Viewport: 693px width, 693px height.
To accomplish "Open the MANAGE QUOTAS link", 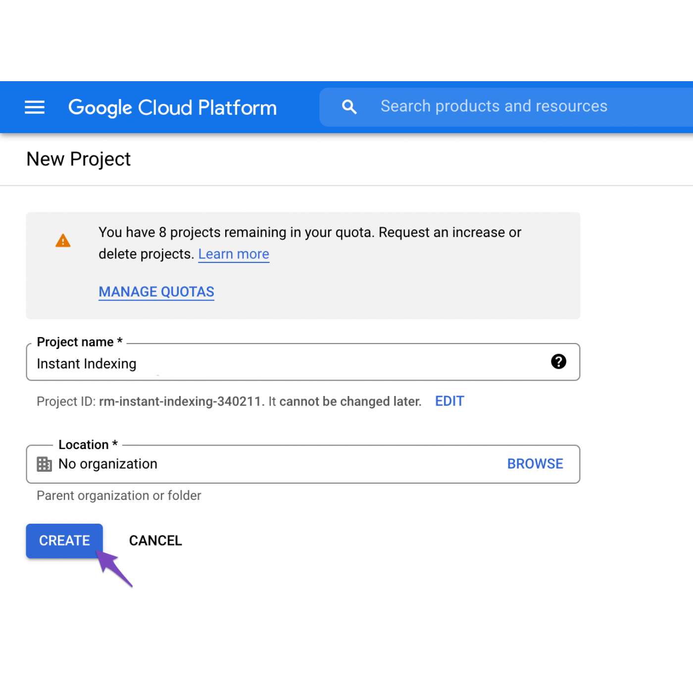I will pyautogui.click(x=156, y=292).
